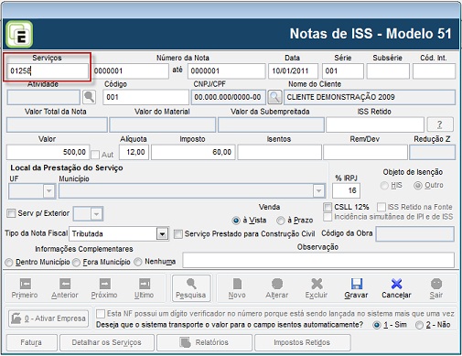Exit with the Sair button
Image resolution: width=462 pixels, height=356 pixels.
point(436,288)
